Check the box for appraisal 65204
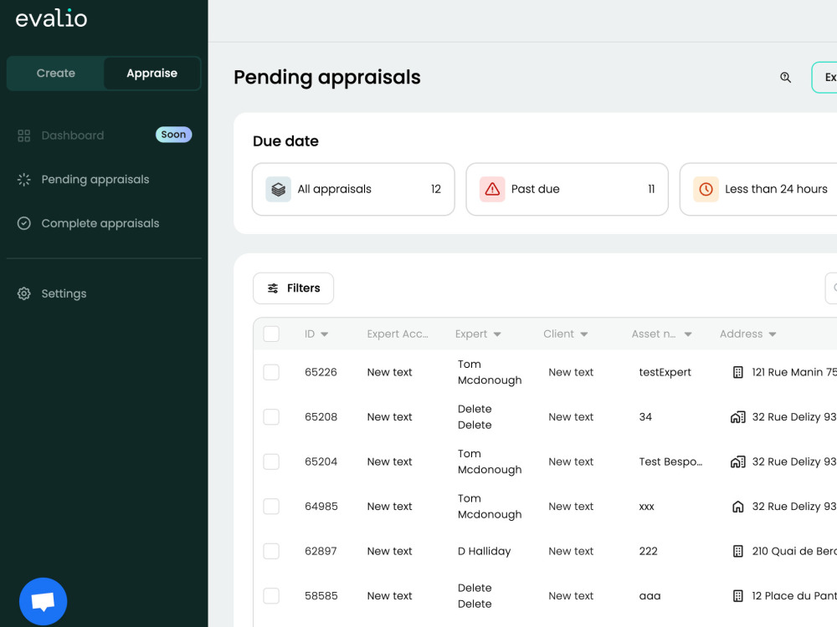The image size is (837, 627). pyautogui.click(x=271, y=461)
